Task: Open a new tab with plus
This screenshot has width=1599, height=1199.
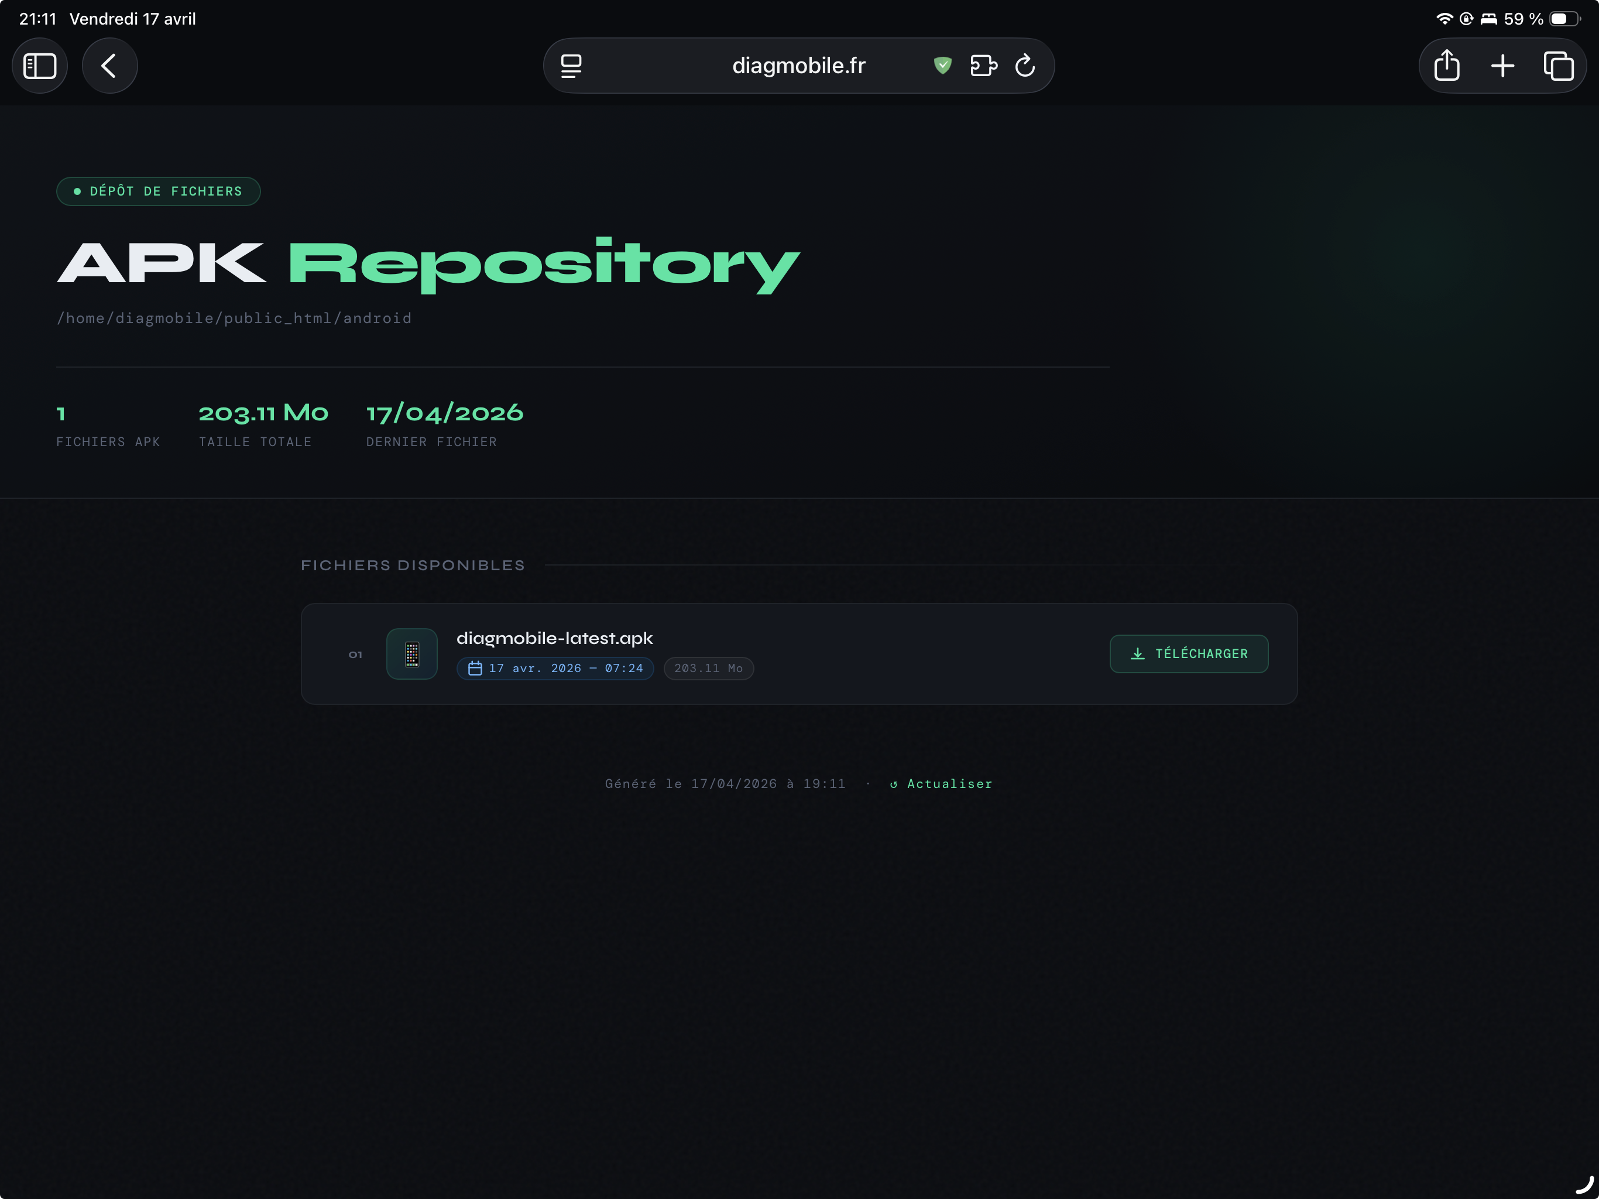Action: [x=1502, y=66]
